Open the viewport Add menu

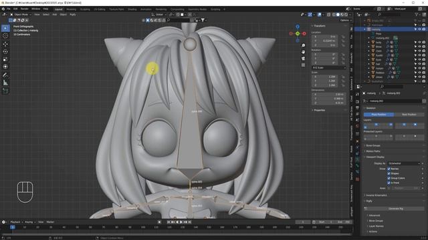click(55, 15)
